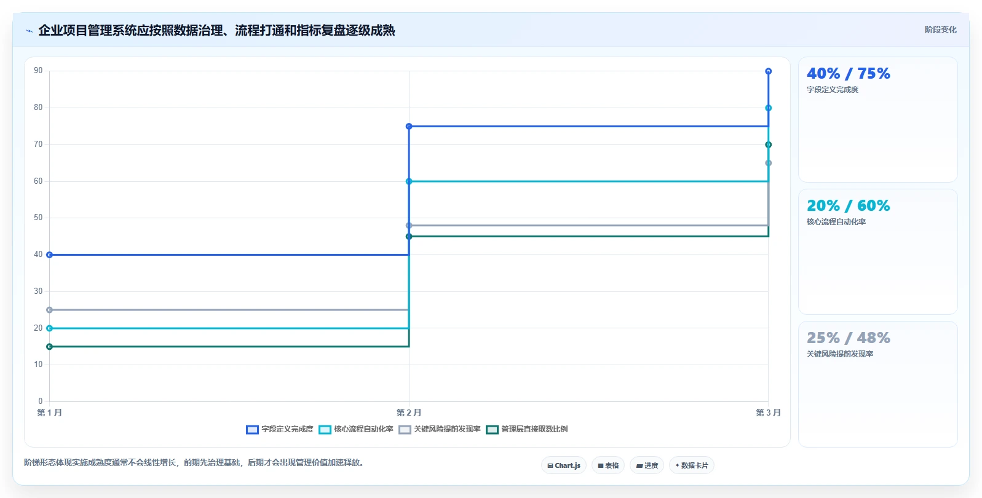Select the 数据卡片 tag
Viewport: 982px width, 498px height.
coord(692,465)
